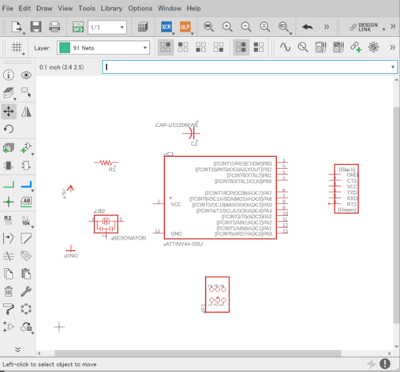400x372 pixels.
Task: Select the Group selection tool
Action: tap(26, 93)
